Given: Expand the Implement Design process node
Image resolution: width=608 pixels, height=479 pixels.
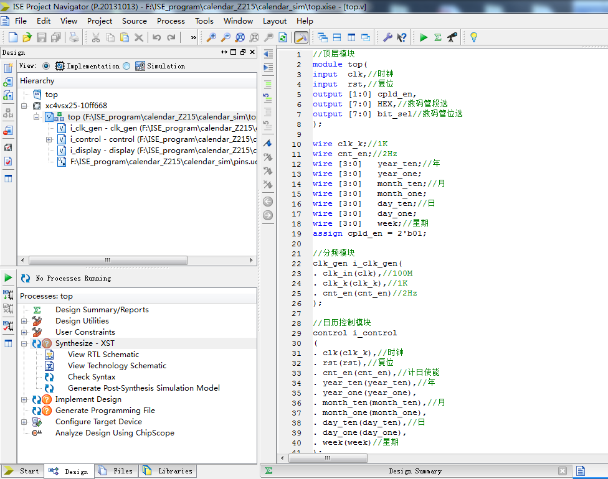Looking at the screenshot, I should click(x=24, y=399).
